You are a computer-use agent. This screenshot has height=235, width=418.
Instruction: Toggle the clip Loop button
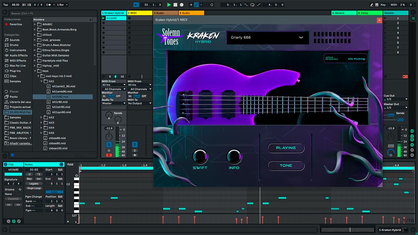click(54, 192)
